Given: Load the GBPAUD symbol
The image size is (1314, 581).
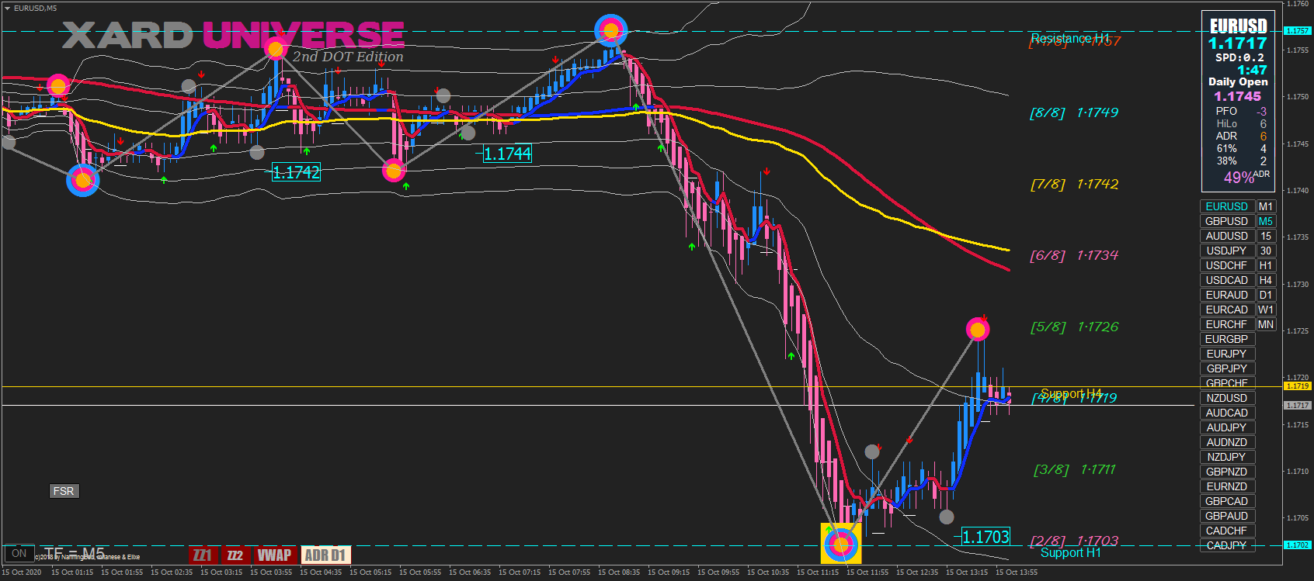Looking at the screenshot, I should 1227,516.
